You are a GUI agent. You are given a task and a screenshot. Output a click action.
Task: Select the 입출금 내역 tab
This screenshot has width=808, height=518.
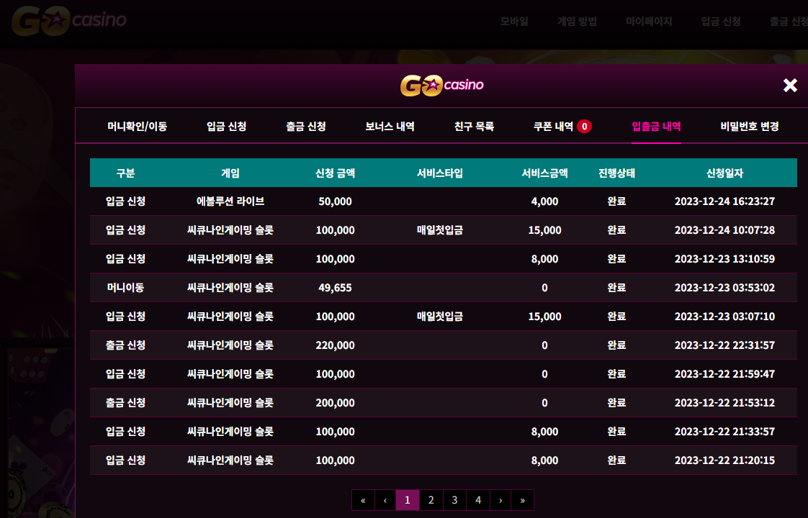point(657,126)
